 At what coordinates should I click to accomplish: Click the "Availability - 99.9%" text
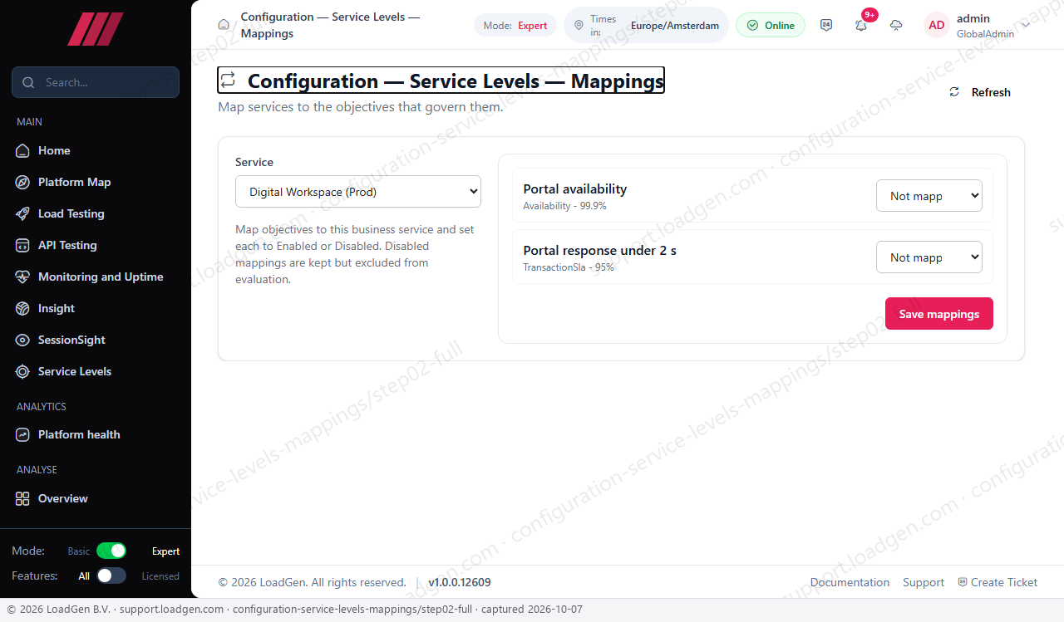click(565, 206)
